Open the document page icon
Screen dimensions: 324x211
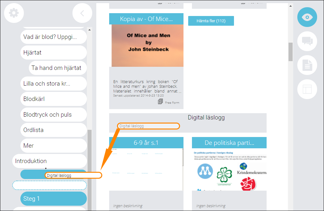click(307, 65)
